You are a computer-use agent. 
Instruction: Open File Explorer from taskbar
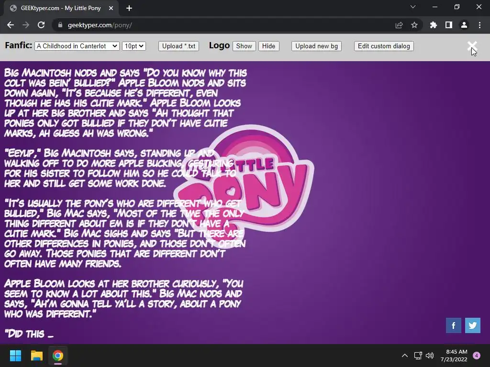pos(36,356)
